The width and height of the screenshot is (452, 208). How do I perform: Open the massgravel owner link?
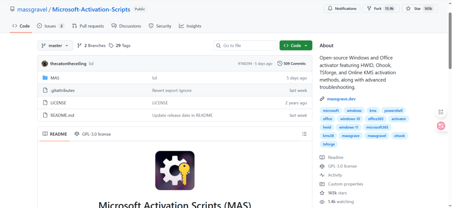tap(33, 9)
